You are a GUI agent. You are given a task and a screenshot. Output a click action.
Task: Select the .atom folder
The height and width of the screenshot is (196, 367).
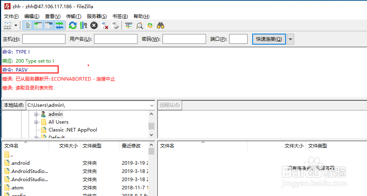75,187
